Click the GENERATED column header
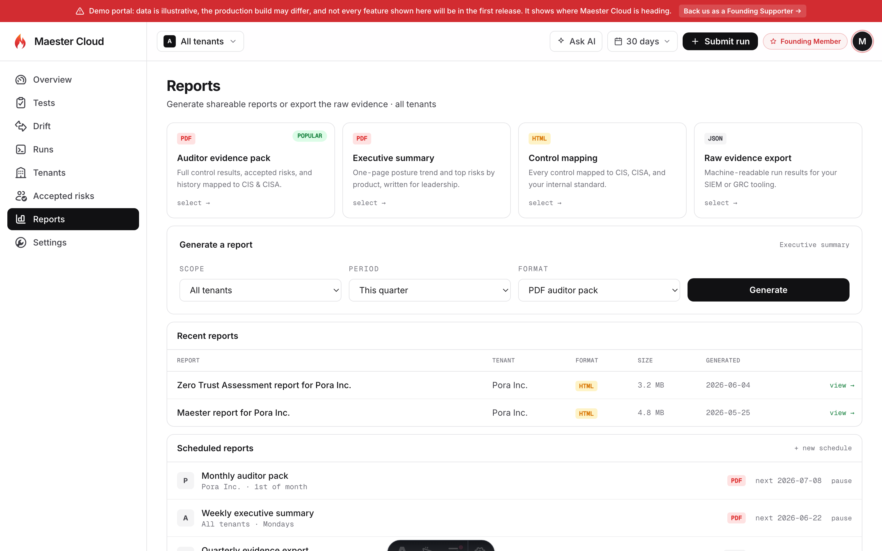Screen dimensions: 882x551 [723, 360]
